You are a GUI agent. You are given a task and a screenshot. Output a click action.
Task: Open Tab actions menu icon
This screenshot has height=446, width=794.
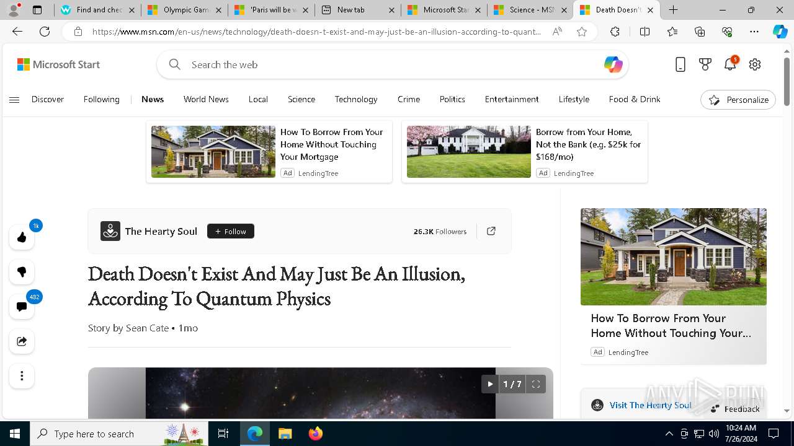coord(37,10)
